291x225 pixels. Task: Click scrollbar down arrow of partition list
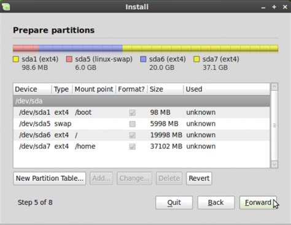click(274, 164)
